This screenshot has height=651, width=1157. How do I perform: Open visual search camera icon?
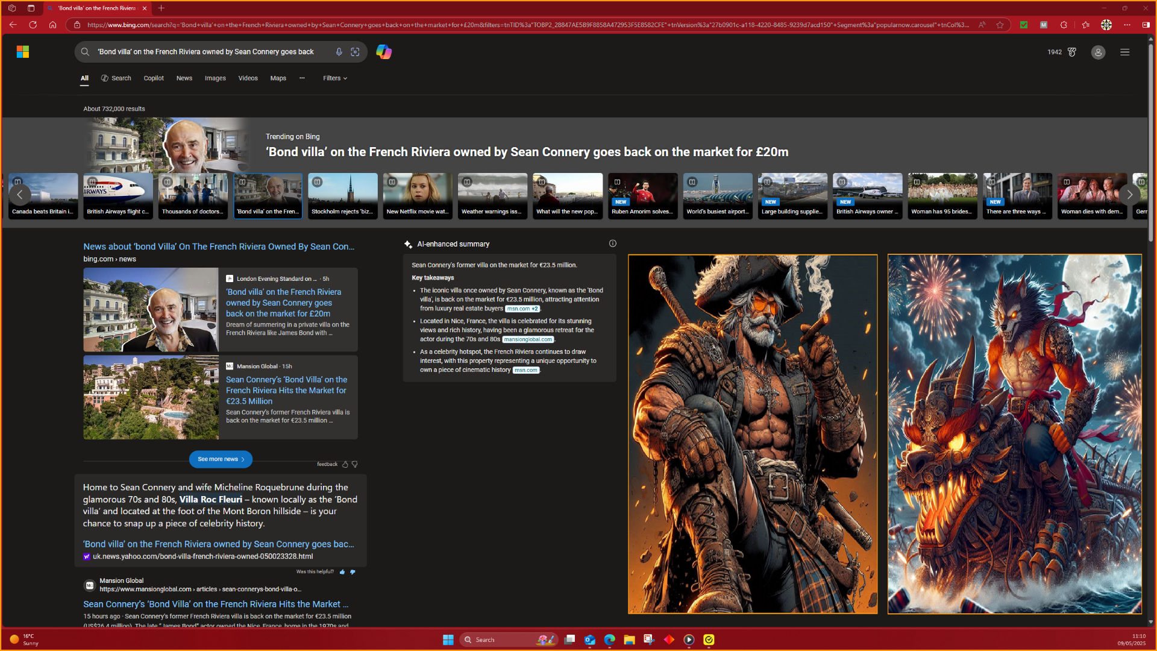[x=355, y=52]
